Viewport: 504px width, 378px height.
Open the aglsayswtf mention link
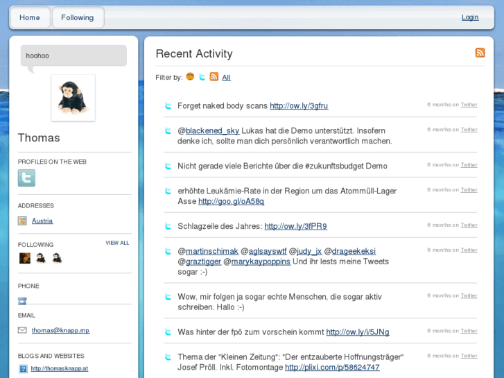click(268, 251)
